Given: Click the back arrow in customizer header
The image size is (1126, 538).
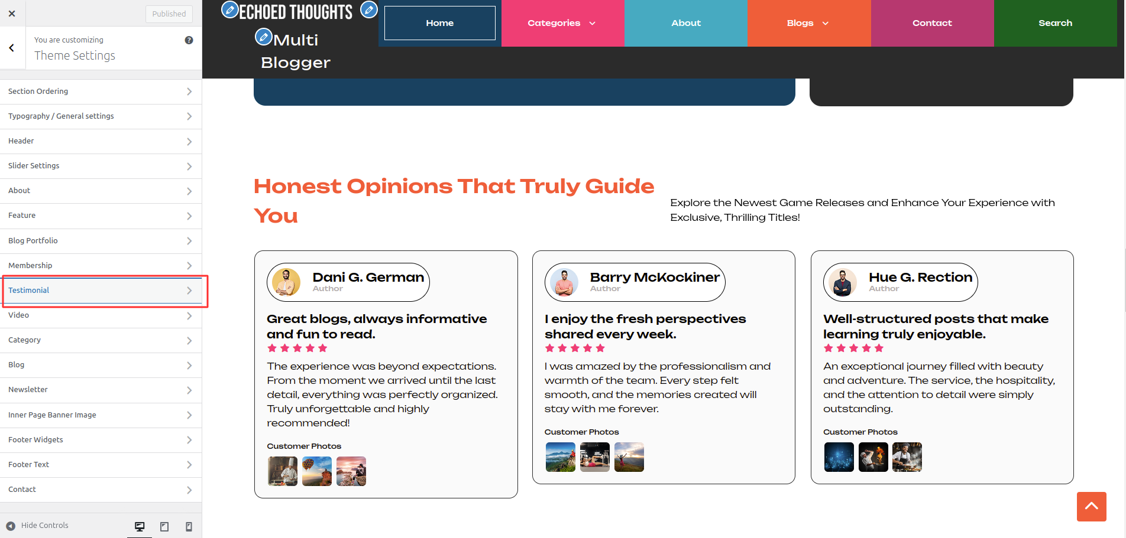Looking at the screenshot, I should 12,48.
